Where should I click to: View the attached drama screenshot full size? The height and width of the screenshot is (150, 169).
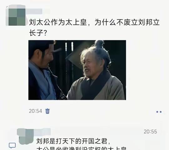click(x=77, y=70)
